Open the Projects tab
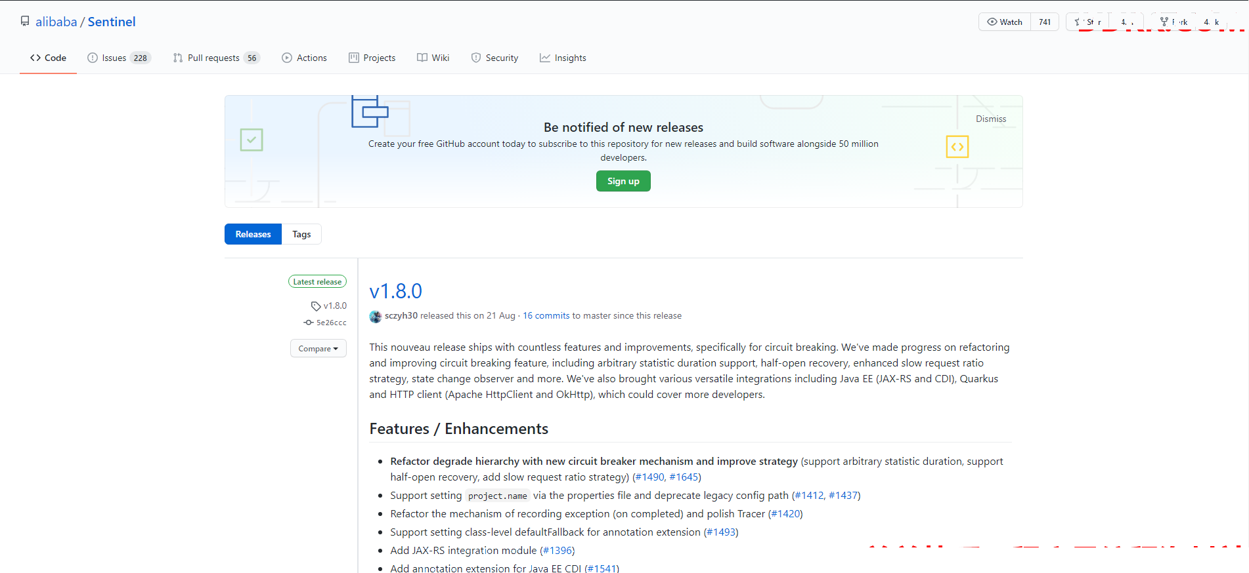The width and height of the screenshot is (1249, 573). point(372,58)
